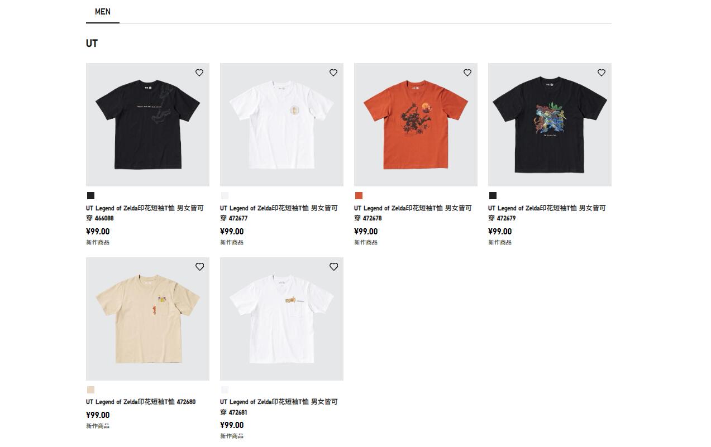This screenshot has width=711, height=447.
Task: Add orange Zelda tee 472678 to wishlist
Action: click(467, 73)
